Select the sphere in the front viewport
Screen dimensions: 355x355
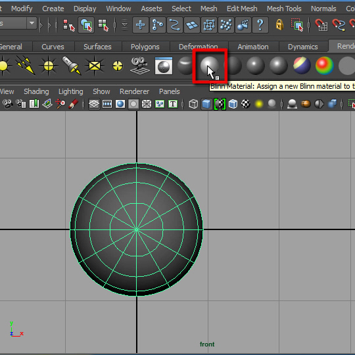click(137, 229)
